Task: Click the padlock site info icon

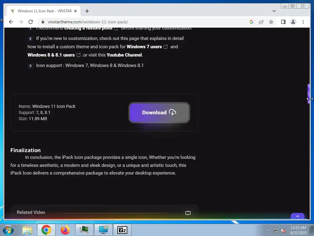Action: 43,22
